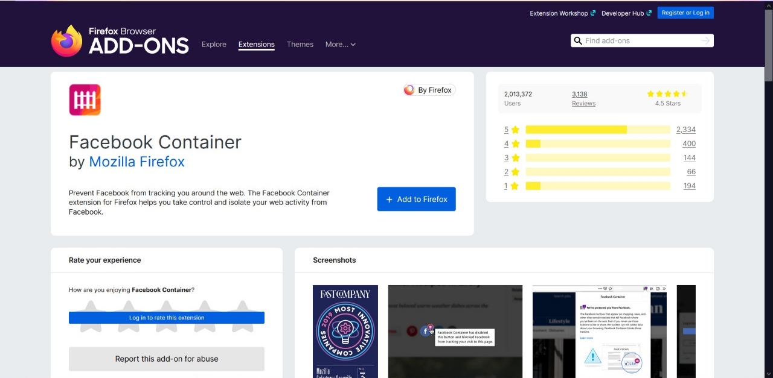773x378 pixels.
Task: Open the Fast Company award screenshot
Action: (345, 332)
